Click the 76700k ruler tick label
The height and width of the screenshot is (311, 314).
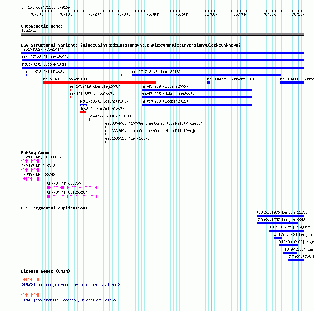(x=36, y=14)
